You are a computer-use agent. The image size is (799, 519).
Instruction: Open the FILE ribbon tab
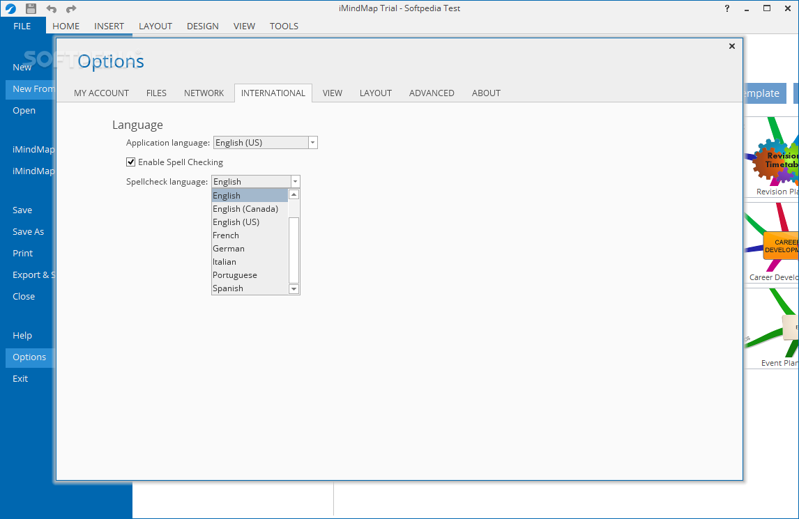pyautogui.click(x=22, y=26)
